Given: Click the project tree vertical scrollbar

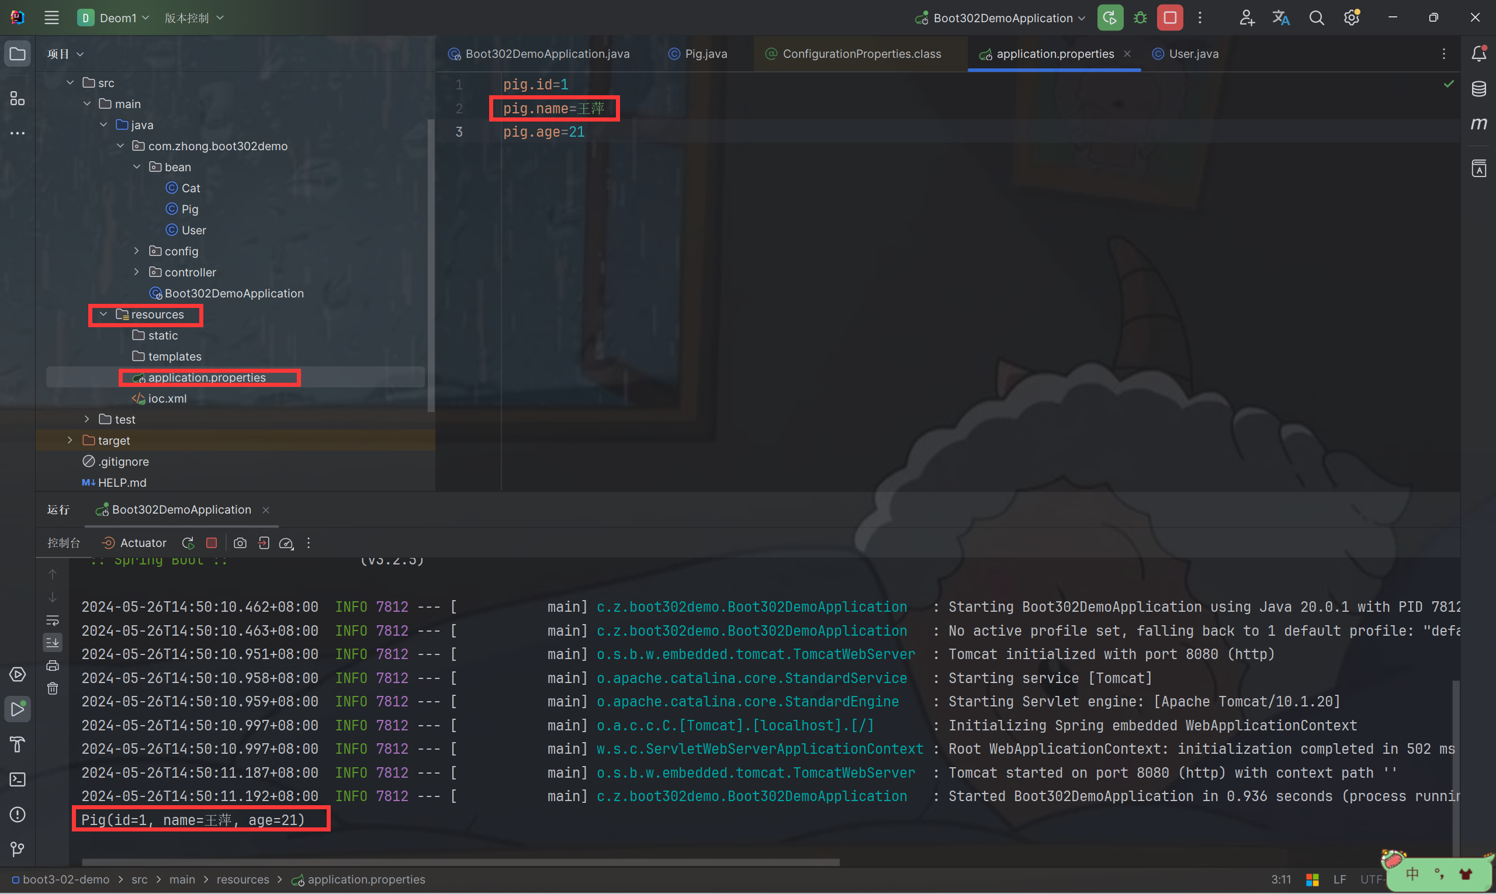Looking at the screenshot, I should [430, 265].
